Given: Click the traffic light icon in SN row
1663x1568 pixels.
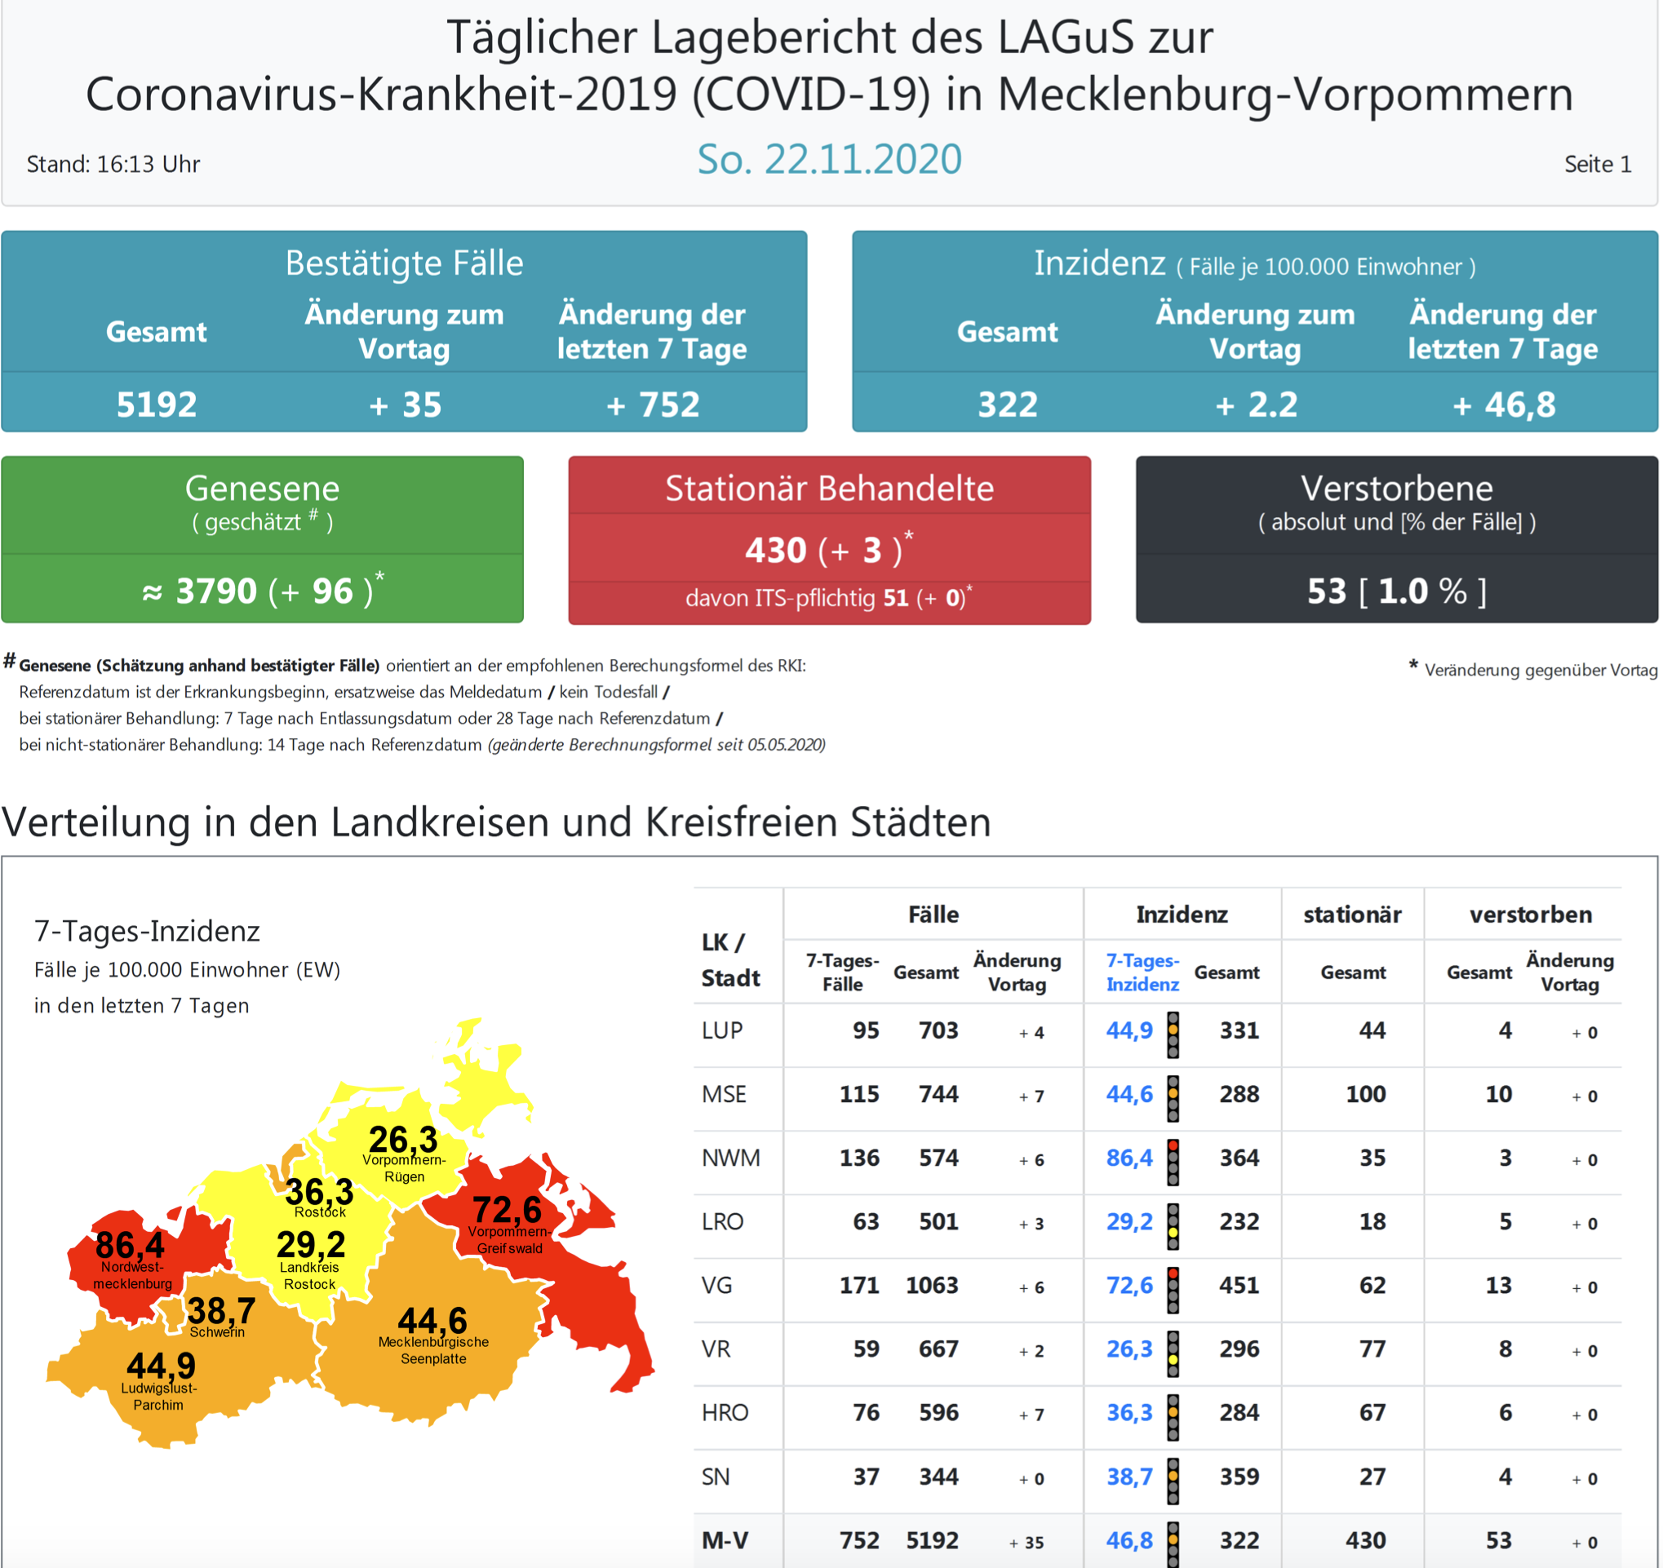Looking at the screenshot, I should [1173, 1480].
